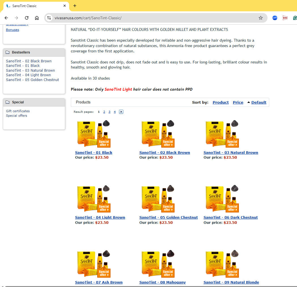Open bestseller SanoTint - 01 Black

pyautogui.click(x=23, y=65)
